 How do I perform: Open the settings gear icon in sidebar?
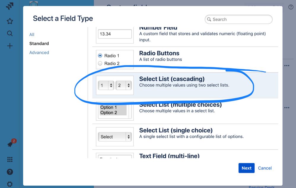10,184
